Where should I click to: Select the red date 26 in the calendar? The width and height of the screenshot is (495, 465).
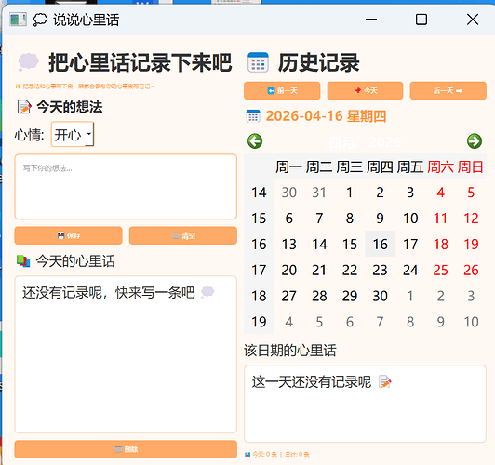click(x=471, y=270)
